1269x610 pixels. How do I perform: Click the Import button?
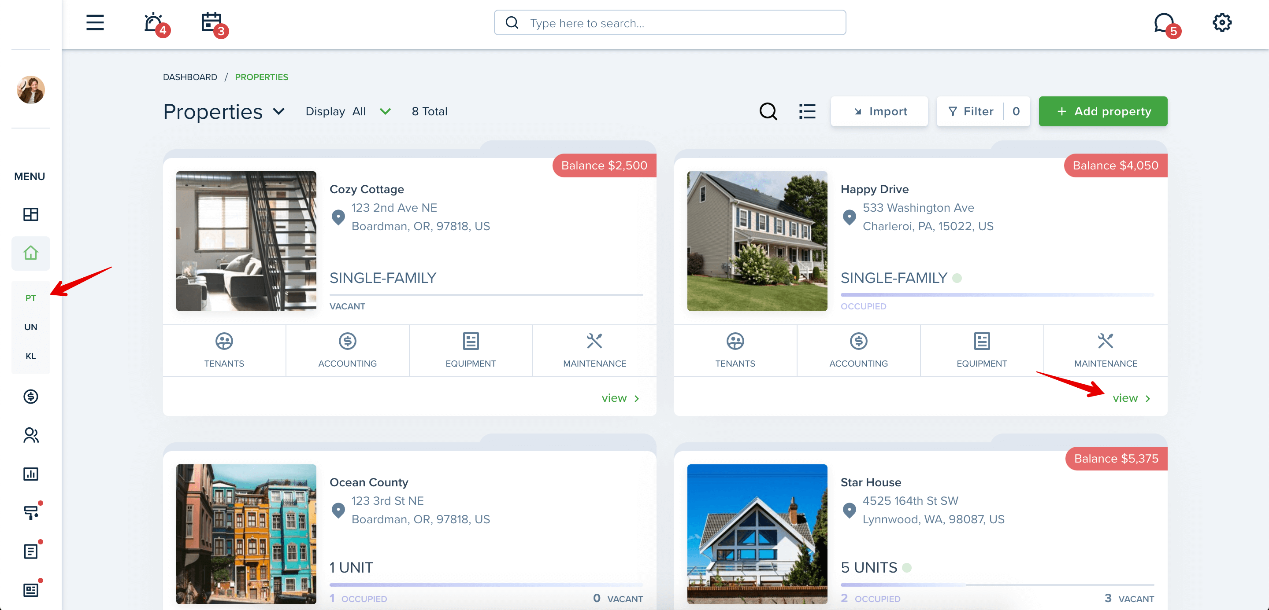879,112
